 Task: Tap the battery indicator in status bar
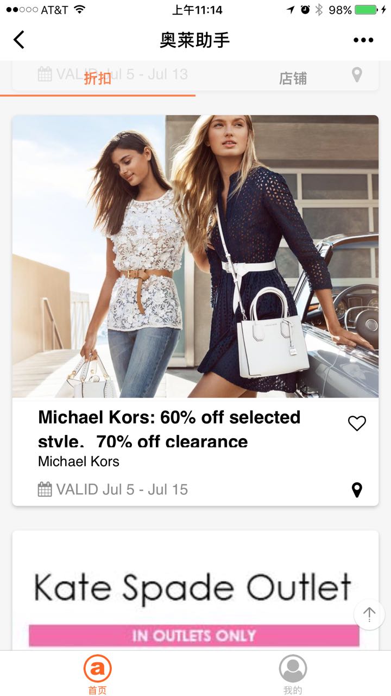coord(365,10)
